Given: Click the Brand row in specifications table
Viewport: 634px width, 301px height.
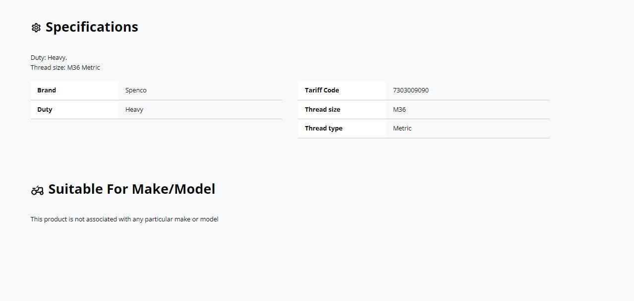Looking at the screenshot, I should (156, 90).
